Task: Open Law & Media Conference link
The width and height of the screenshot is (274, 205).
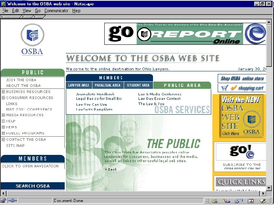Action: (160, 94)
